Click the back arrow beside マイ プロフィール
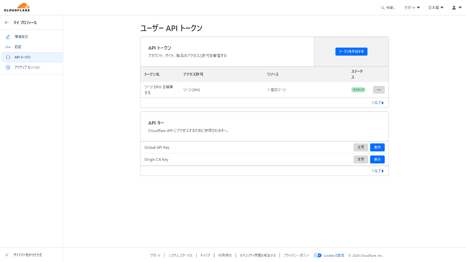 7,23
